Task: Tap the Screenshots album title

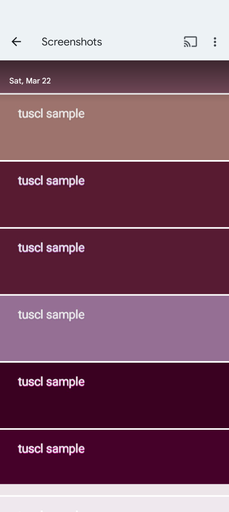Action: [x=72, y=42]
